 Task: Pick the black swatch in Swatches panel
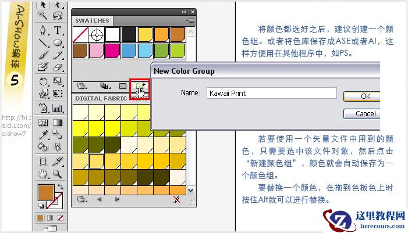129,34
